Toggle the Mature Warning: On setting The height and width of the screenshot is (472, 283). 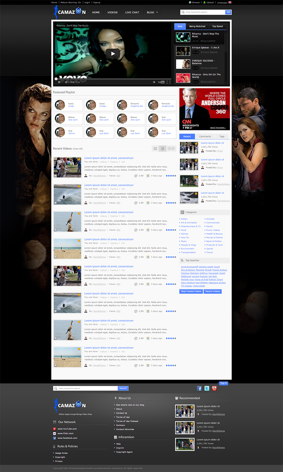point(71,2)
